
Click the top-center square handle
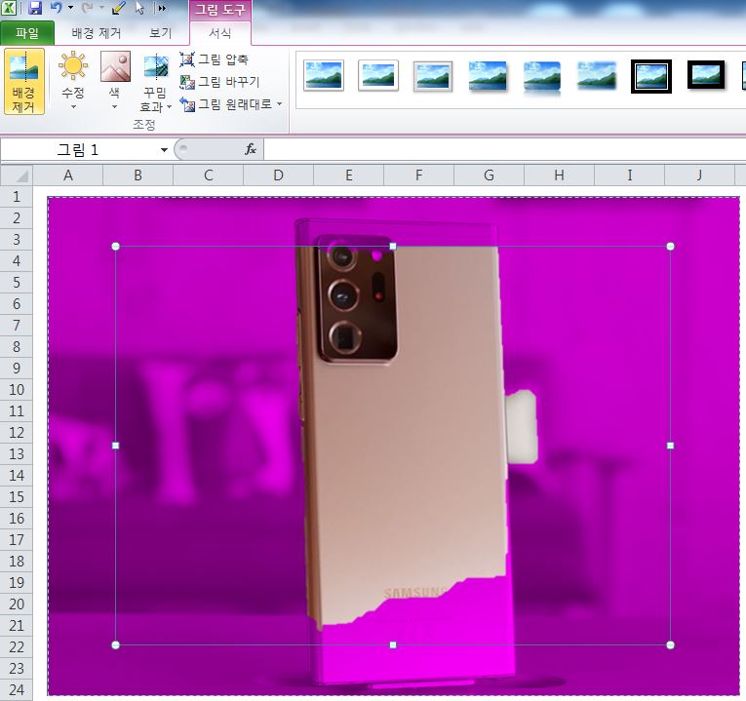point(393,247)
